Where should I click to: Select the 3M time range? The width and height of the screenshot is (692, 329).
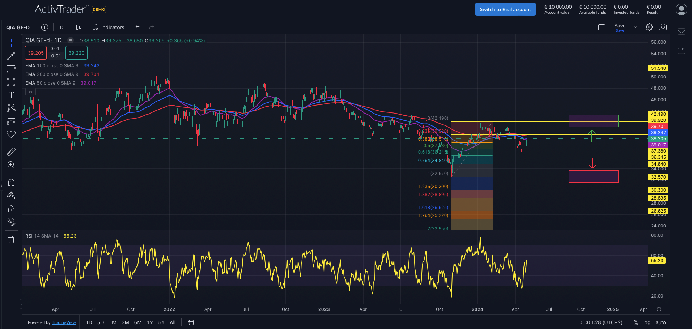(x=125, y=322)
